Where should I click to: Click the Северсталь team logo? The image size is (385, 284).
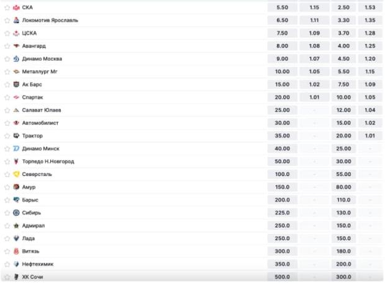click(16, 174)
